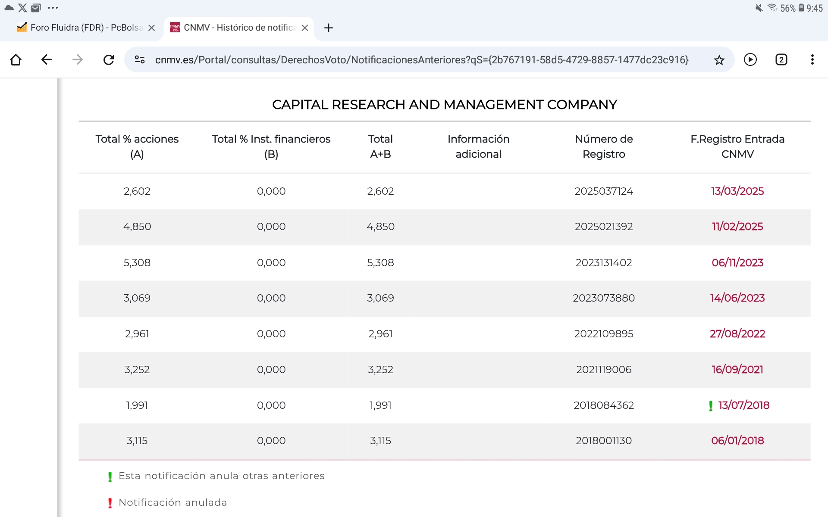Click red exclamation legend icon
The height and width of the screenshot is (517, 828).
(110, 503)
